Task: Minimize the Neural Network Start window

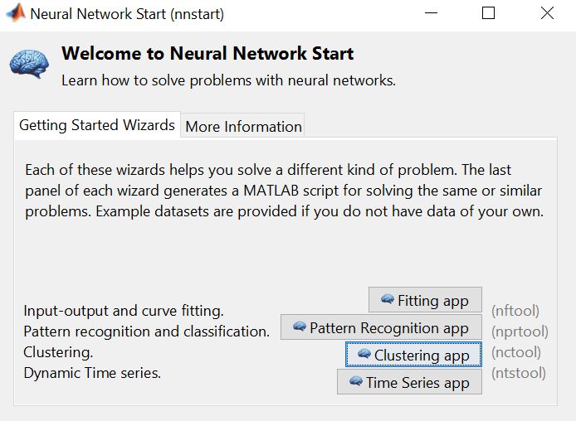Action: coord(431,13)
